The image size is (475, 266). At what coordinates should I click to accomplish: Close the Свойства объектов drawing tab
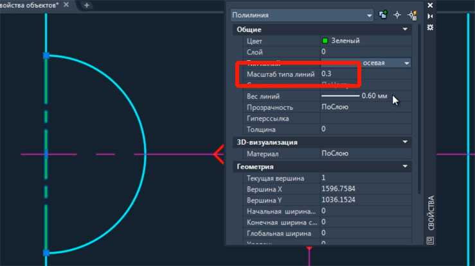pyautogui.click(x=66, y=5)
